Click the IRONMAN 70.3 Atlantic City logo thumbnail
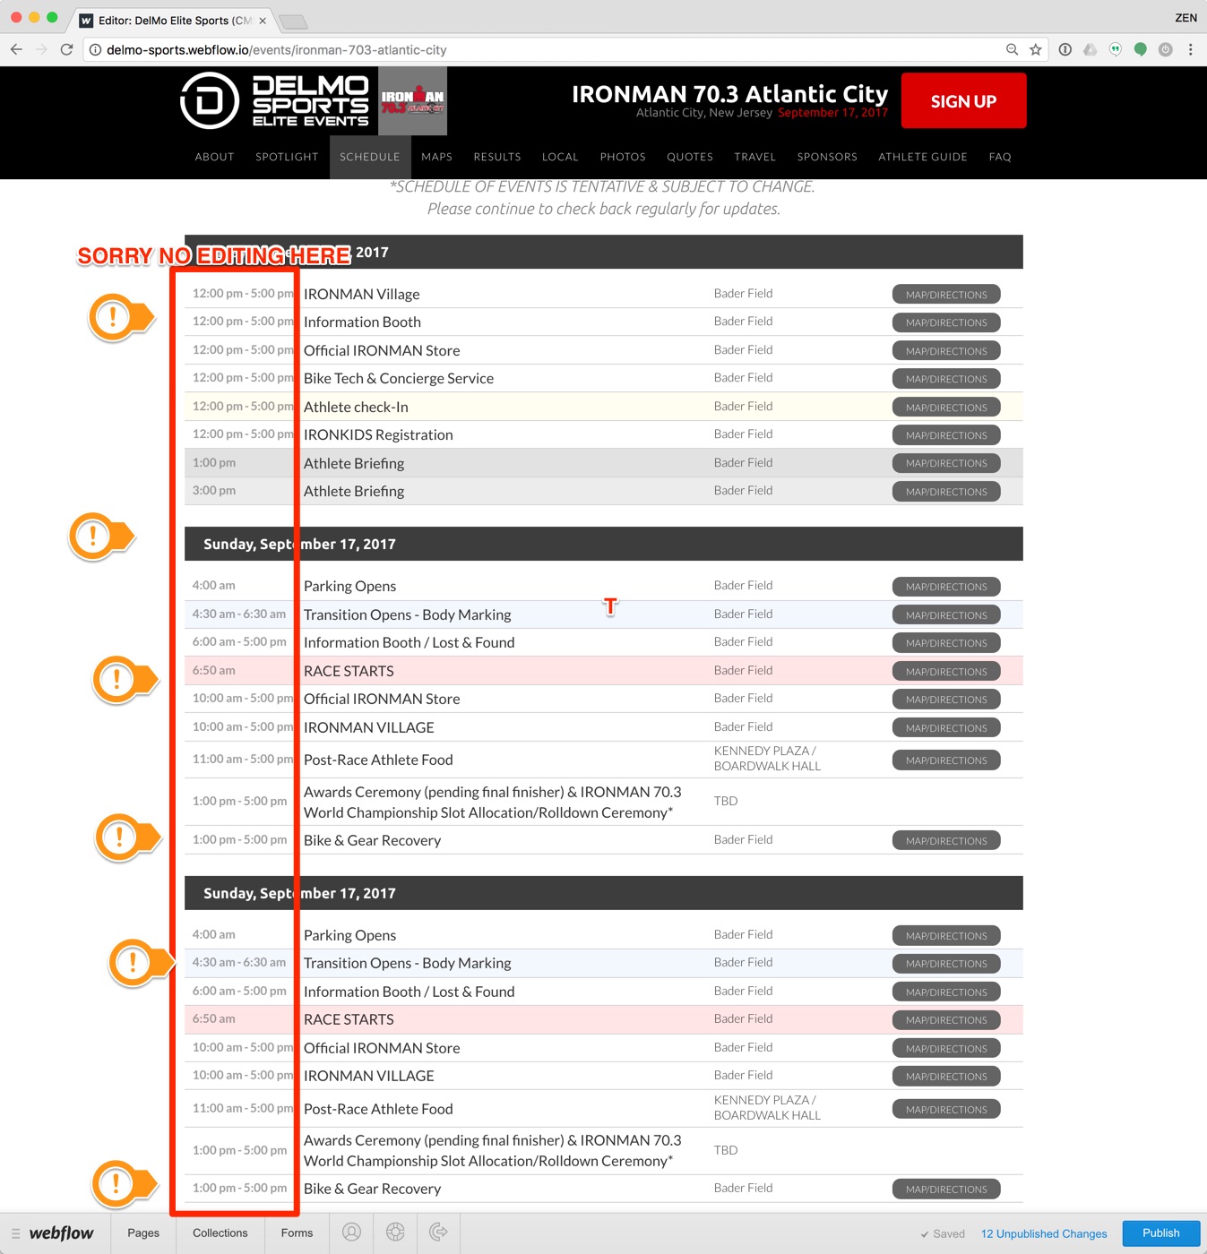1207x1254 pixels. pos(412,101)
